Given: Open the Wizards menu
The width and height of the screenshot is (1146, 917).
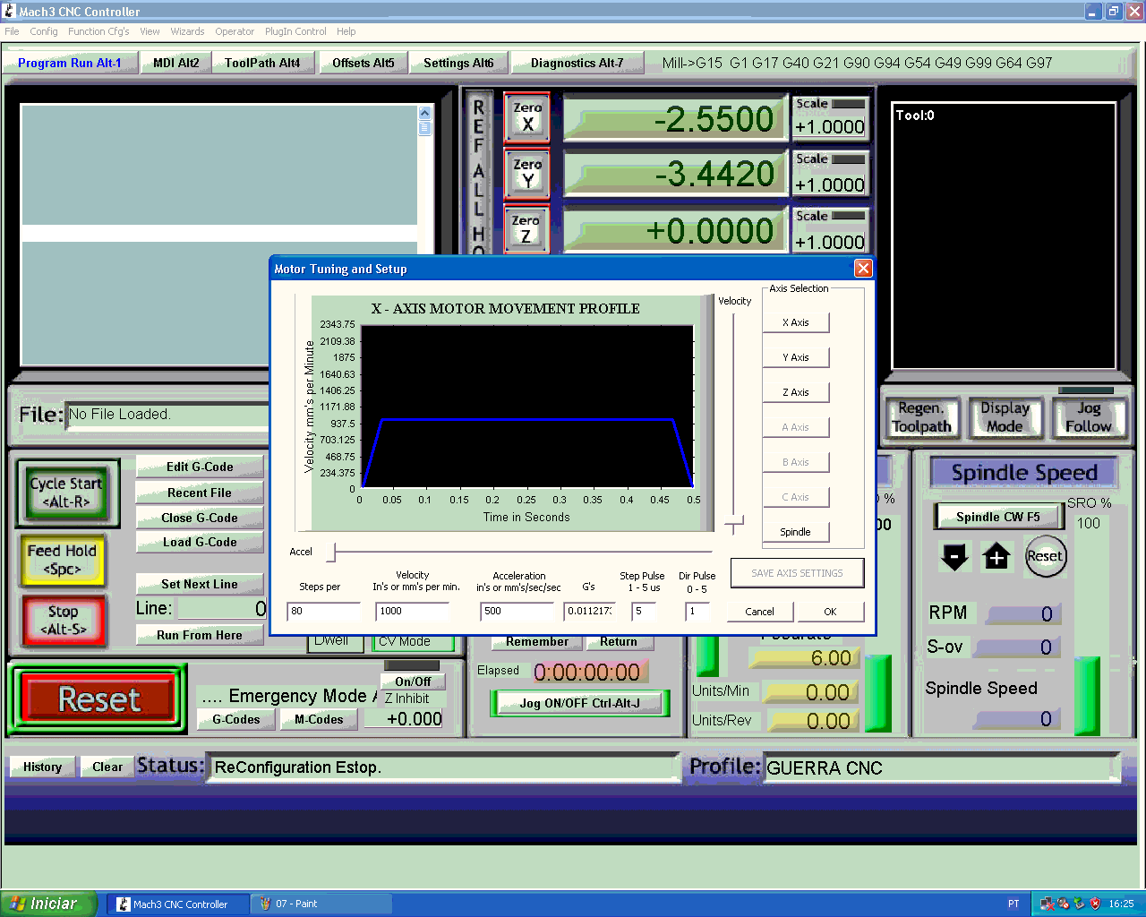Looking at the screenshot, I should [x=187, y=31].
